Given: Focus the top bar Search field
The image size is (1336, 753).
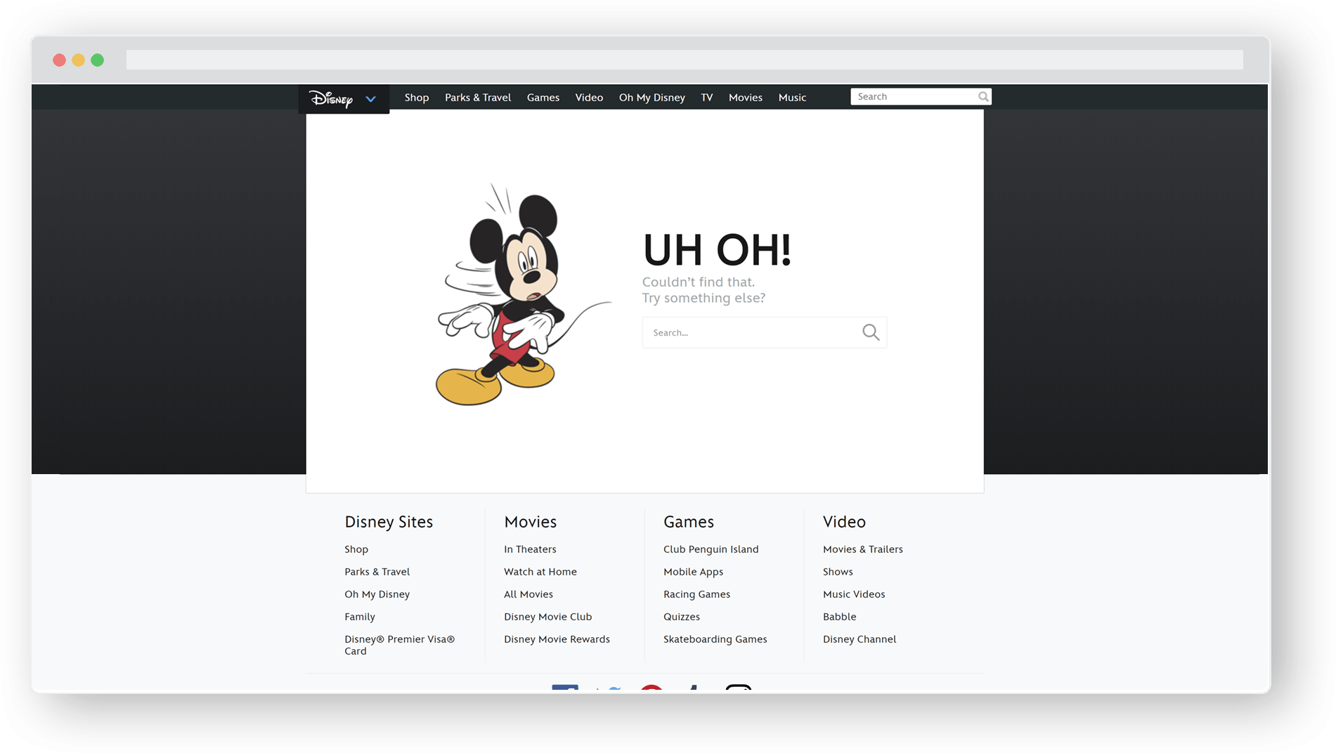Looking at the screenshot, I should [x=912, y=97].
